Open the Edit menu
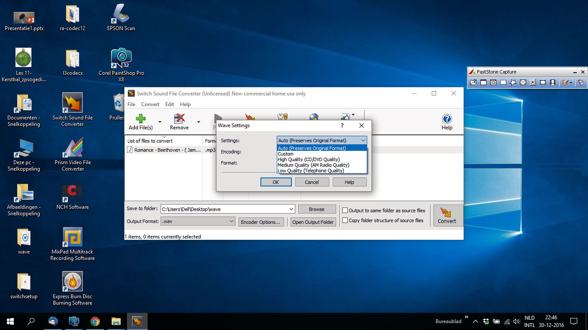The width and height of the screenshot is (588, 330). tap(170, 104)
